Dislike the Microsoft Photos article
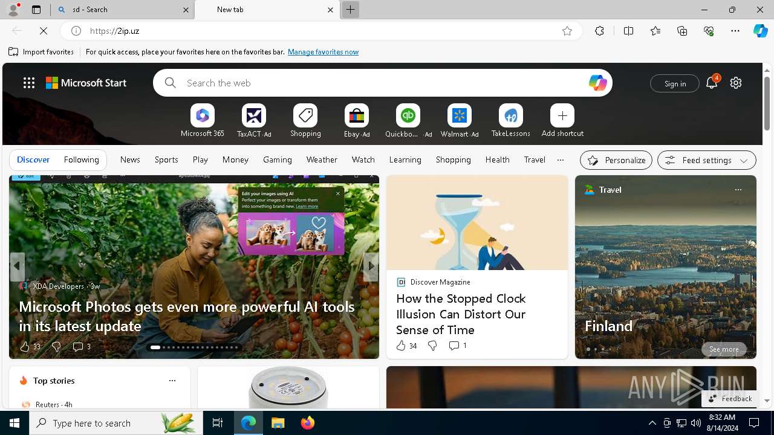Viewport: 774px width, 435px height. tap(56, 347)
